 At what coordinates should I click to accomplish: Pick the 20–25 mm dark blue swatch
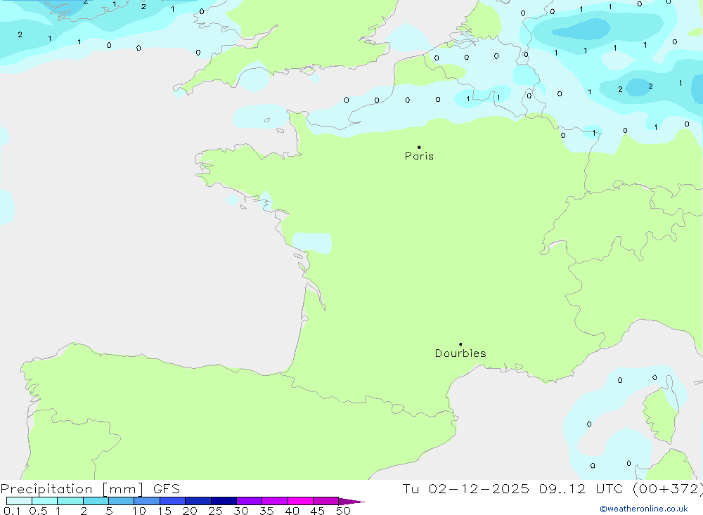pos(198,501)
